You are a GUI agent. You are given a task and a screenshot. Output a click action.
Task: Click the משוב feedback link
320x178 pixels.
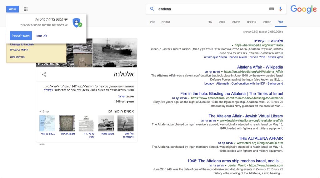(42, 144)
